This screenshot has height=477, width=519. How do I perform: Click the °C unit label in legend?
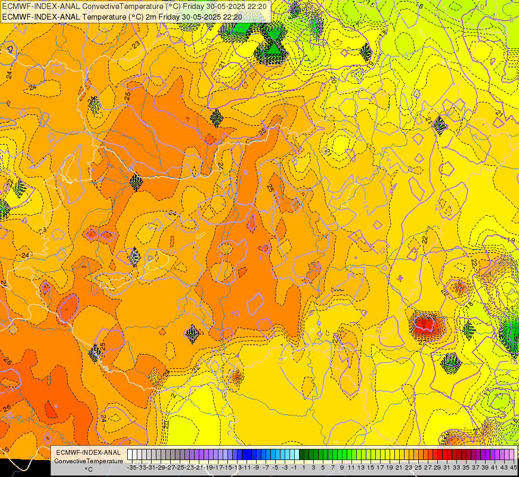click(89, 470)
